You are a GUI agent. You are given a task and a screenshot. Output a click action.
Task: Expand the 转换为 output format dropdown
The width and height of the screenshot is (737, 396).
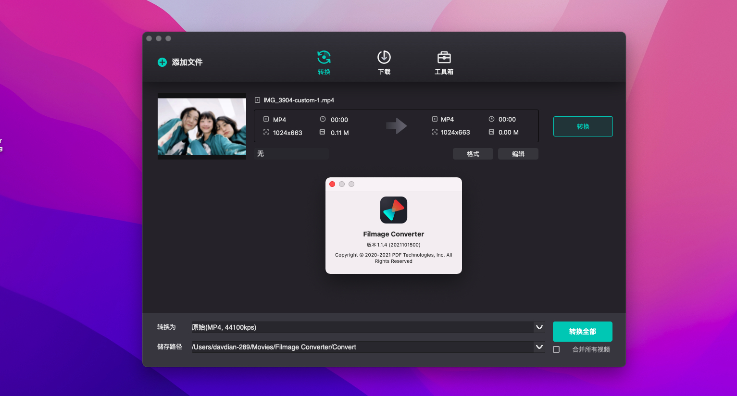coord(539,327)
